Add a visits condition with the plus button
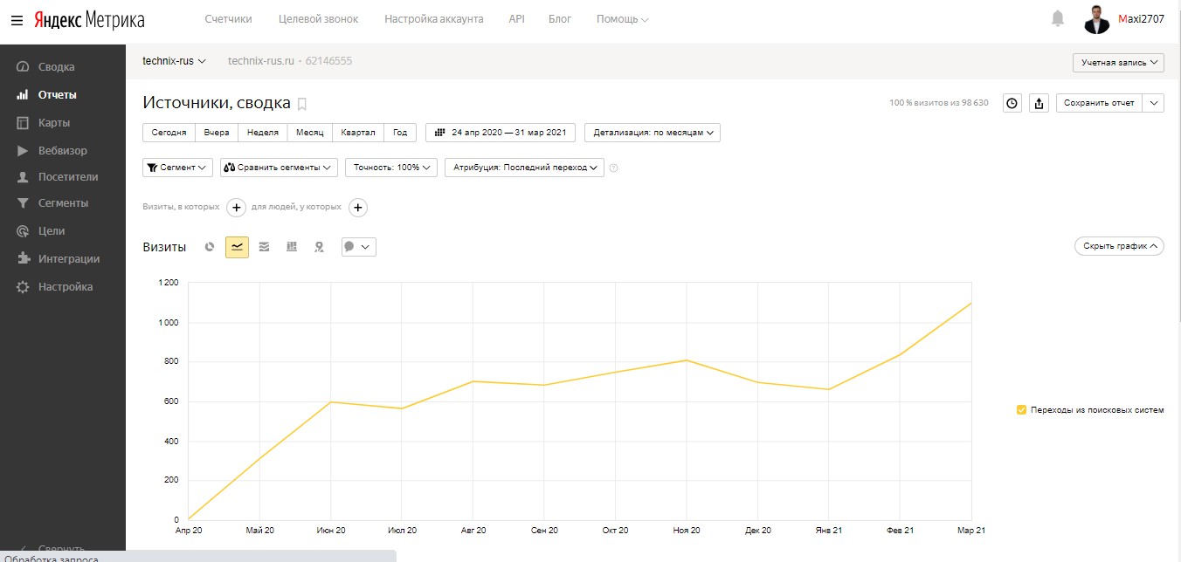Image resolution: width=1181 pixels, height=562 pixels. (236, 208)
